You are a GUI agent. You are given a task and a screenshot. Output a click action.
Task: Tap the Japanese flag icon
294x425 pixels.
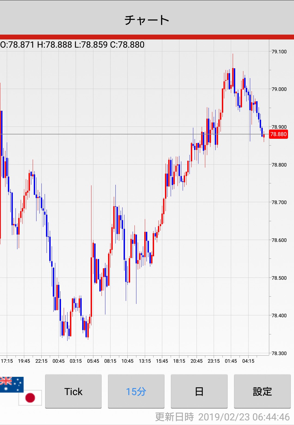(30, 398)
